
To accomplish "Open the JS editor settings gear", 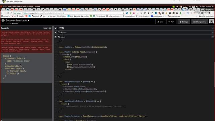I will pos(56,37).
